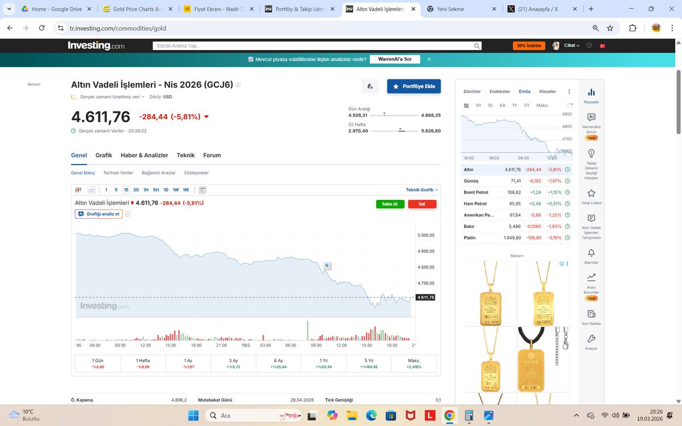Screen dimensions: 682x426
Task: Select Hisseler tab in market widget
Action: click(548, 91)
